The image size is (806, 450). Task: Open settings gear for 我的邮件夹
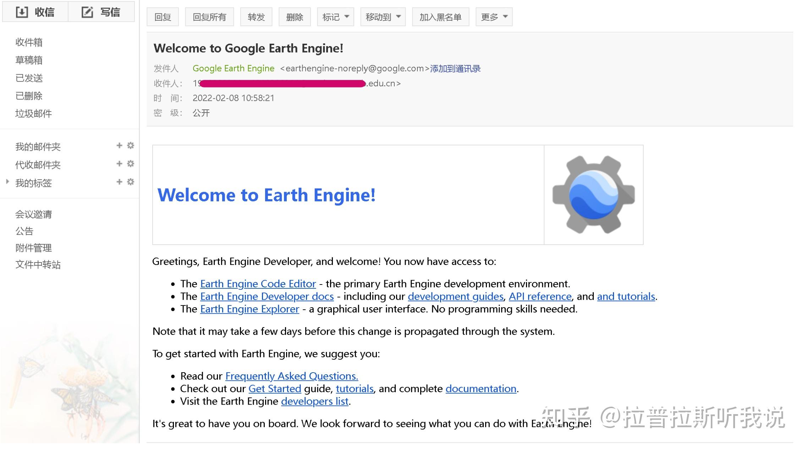(x=131, y=146)
